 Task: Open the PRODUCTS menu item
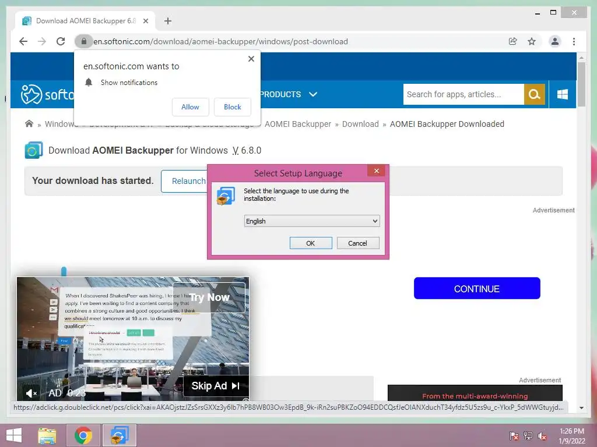click(x=280, y=94)
